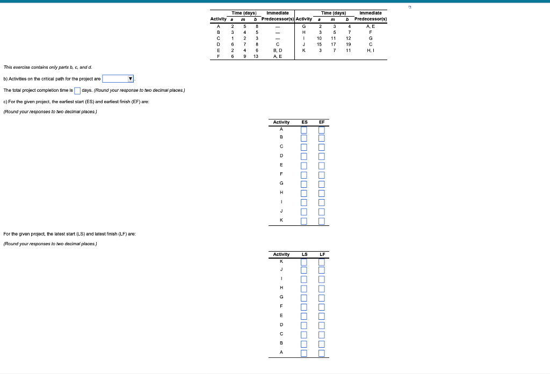Click the ES field for activity F
Screen dimensions: 550x374
coord(304,175)
